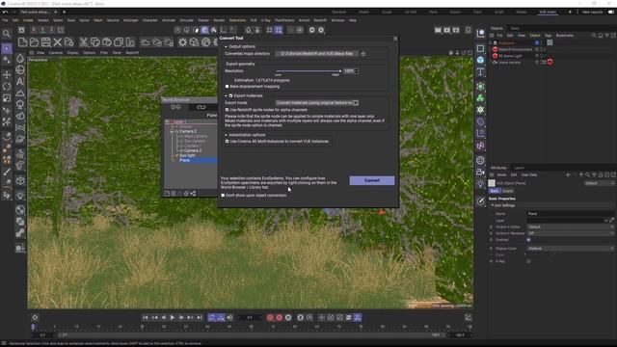
Task: Click the scissors cut icon
Action: coord(84,42)
